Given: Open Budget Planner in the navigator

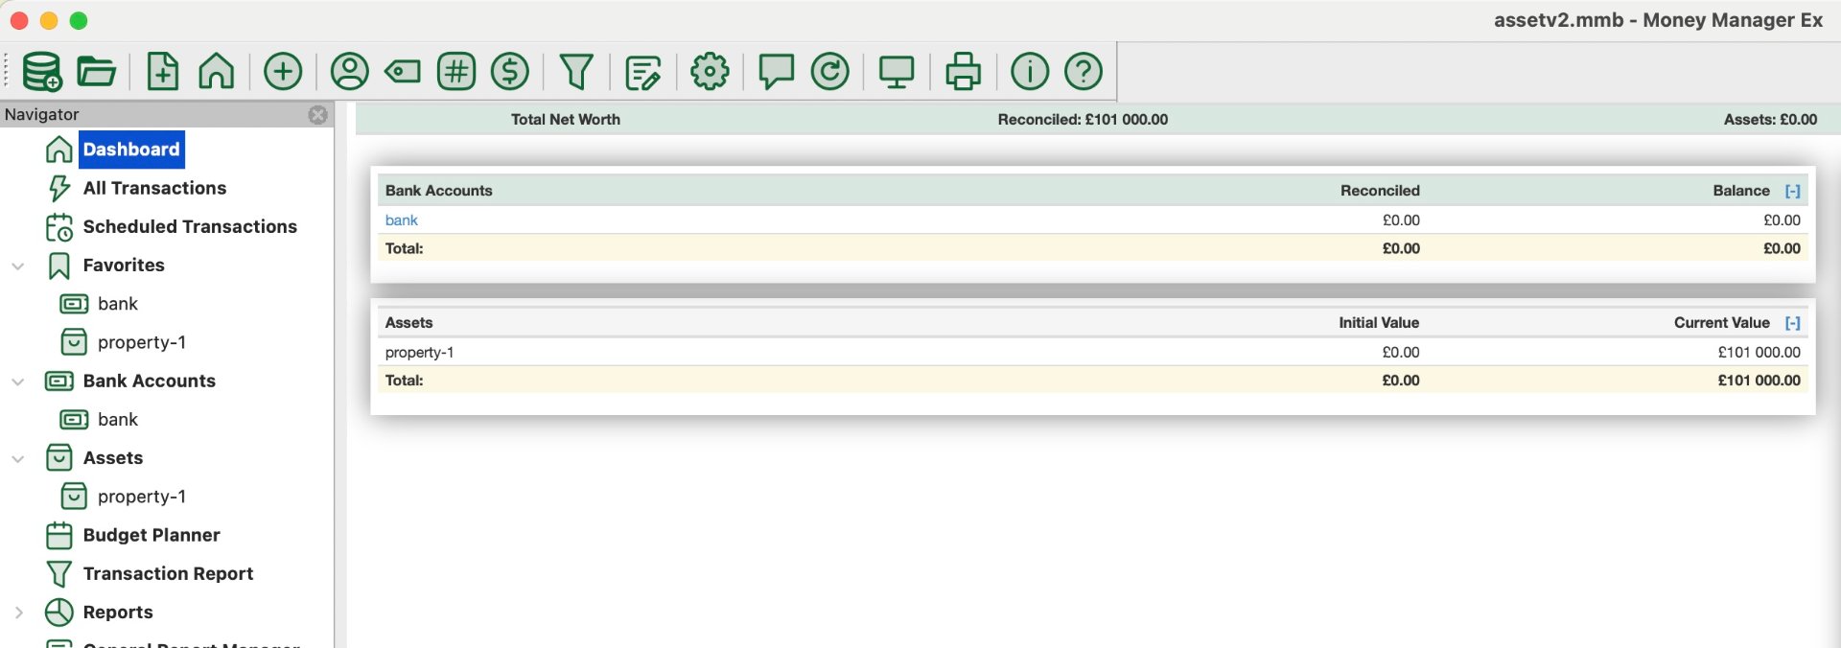Looking at the screenshot, I should (x=151, y=535).
